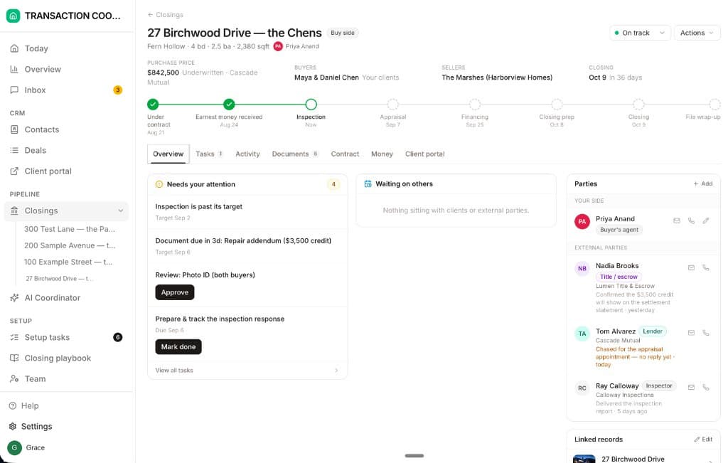Open Overview chart icon in sidebar

pyautogui.click(x=14, y=69)
